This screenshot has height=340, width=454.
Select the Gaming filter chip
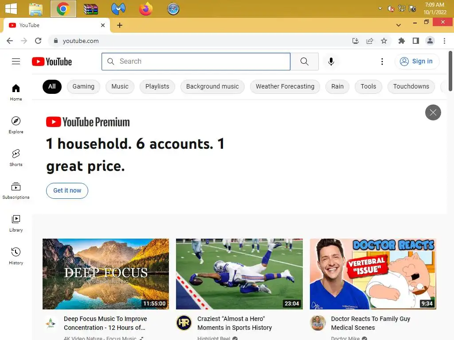pyautogui.click(x=83, y=86)
